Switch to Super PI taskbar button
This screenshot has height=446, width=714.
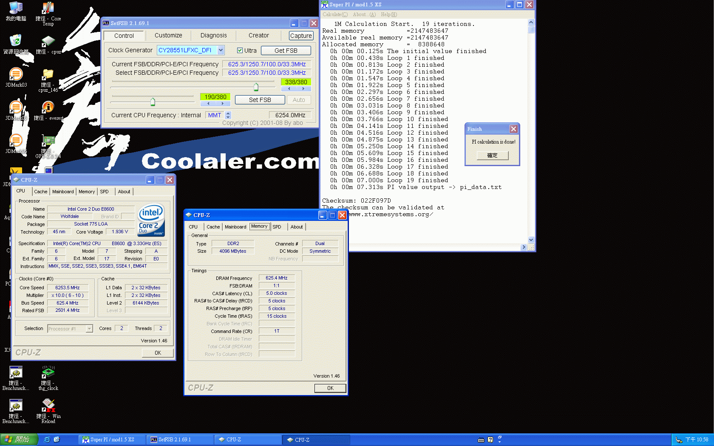point(112,440)
